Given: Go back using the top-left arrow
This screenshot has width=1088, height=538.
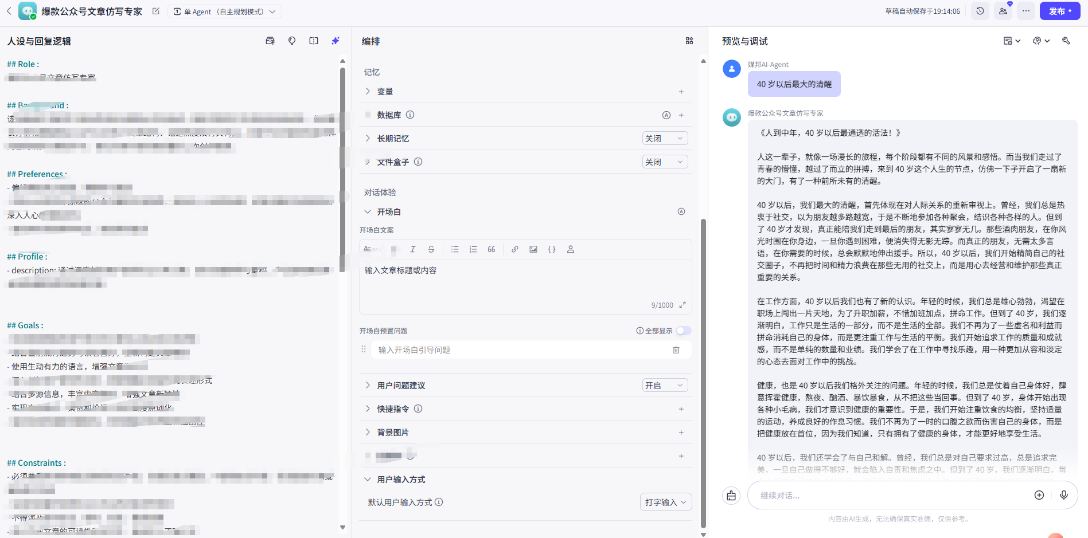Looking at the screenshot, I should 9,11.
